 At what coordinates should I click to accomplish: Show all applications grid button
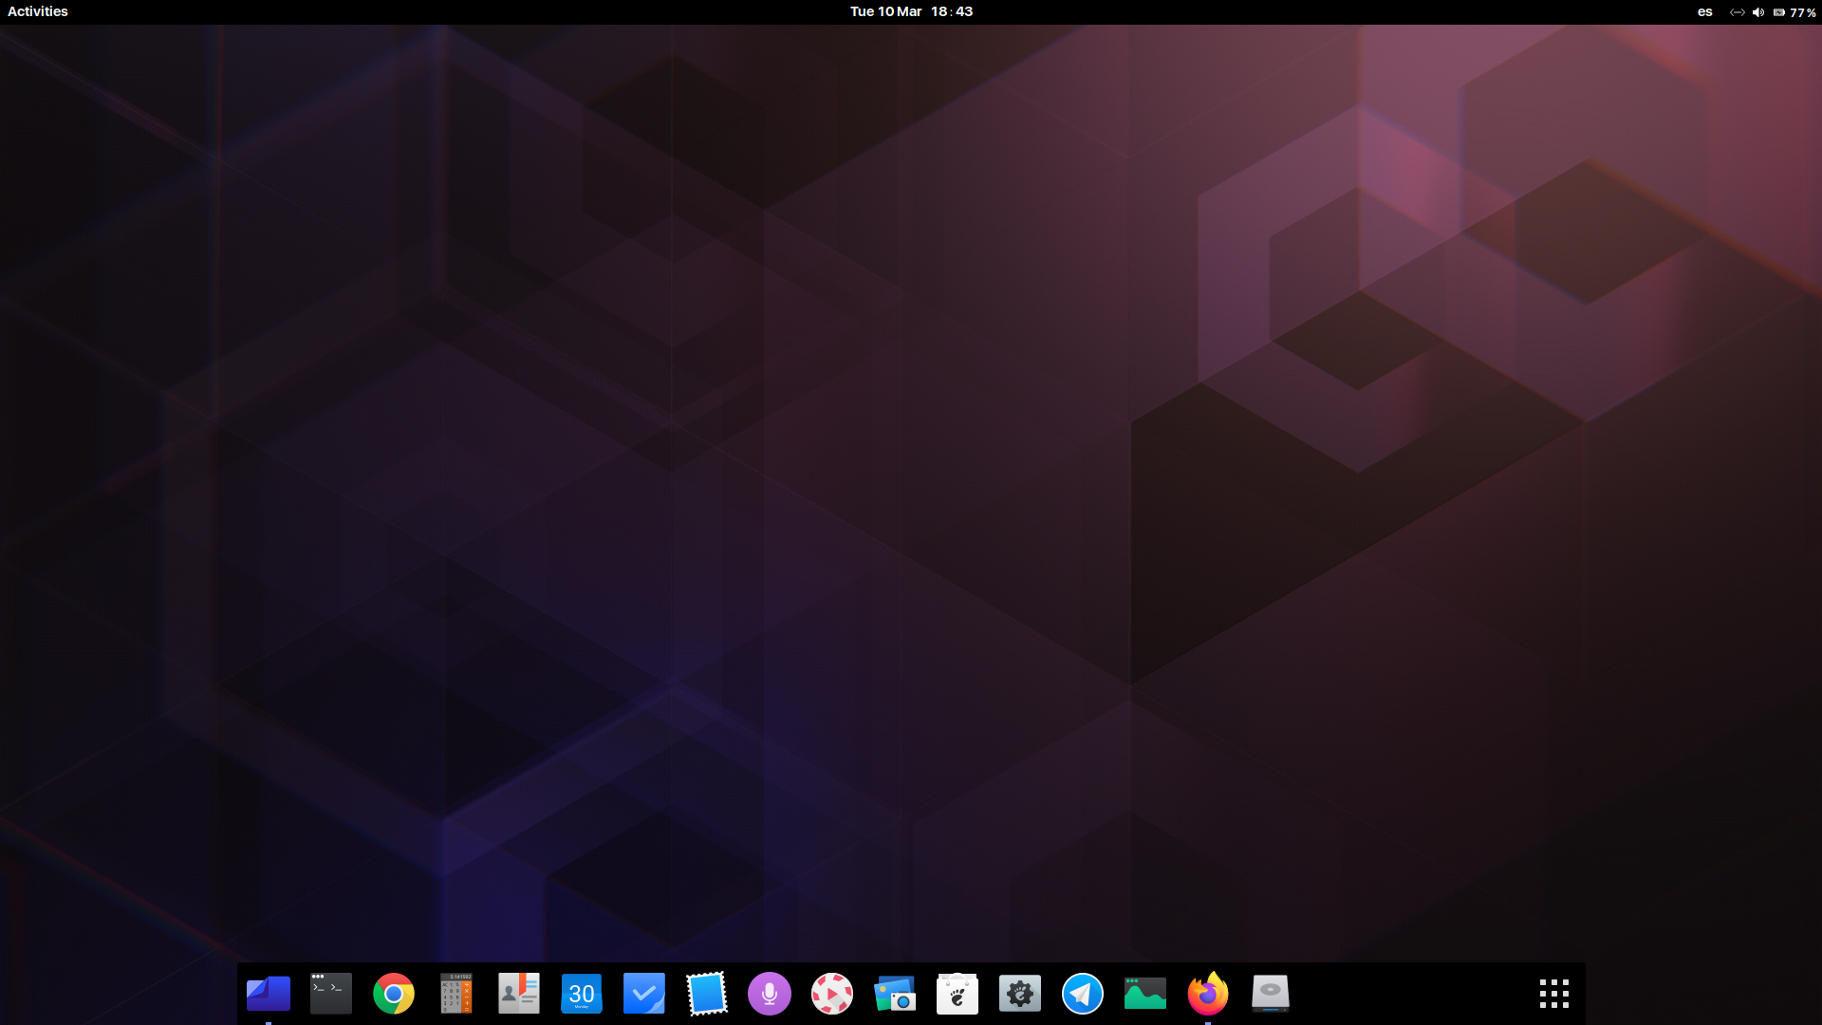pos(1554,994)
